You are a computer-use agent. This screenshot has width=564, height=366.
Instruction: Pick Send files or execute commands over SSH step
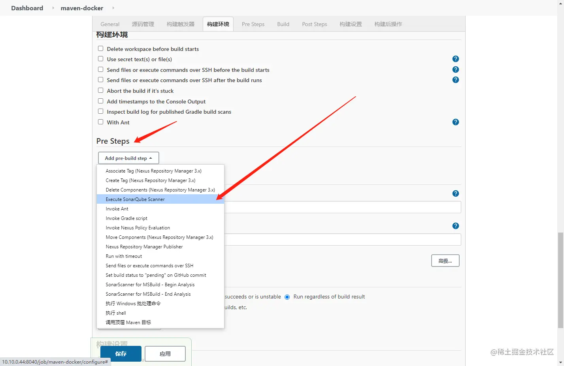coord(160,266)
